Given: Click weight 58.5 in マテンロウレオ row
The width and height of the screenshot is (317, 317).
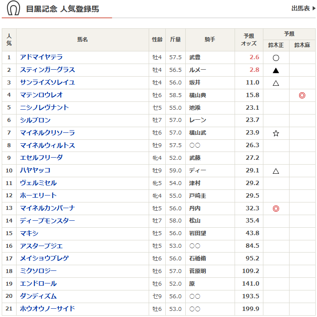Looking at the screenshot, I should [175, 95].
